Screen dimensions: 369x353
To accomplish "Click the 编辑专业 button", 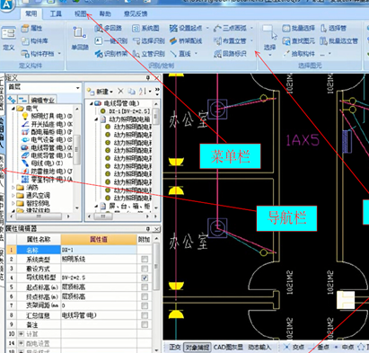I will point(43,100).
